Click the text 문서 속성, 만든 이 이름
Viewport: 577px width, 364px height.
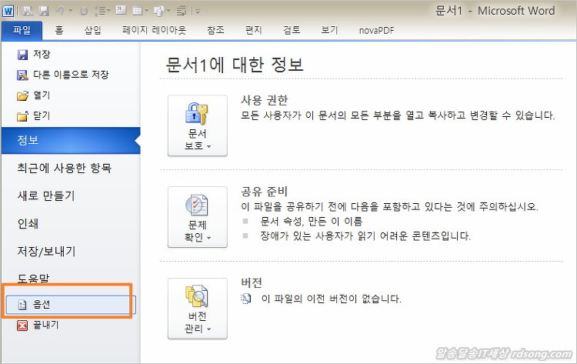(x=312, y=221)
